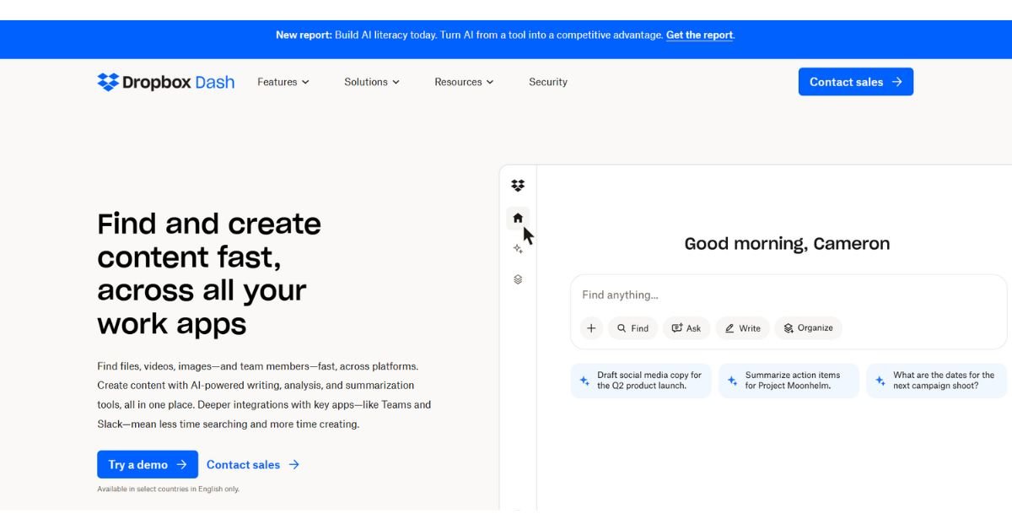This screenshot has height=530, width=1012.
Task: Select the Write pencil chip
Action: (742, 327)
